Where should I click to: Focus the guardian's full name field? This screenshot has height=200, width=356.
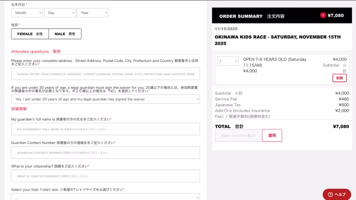(x=106, y=129)
